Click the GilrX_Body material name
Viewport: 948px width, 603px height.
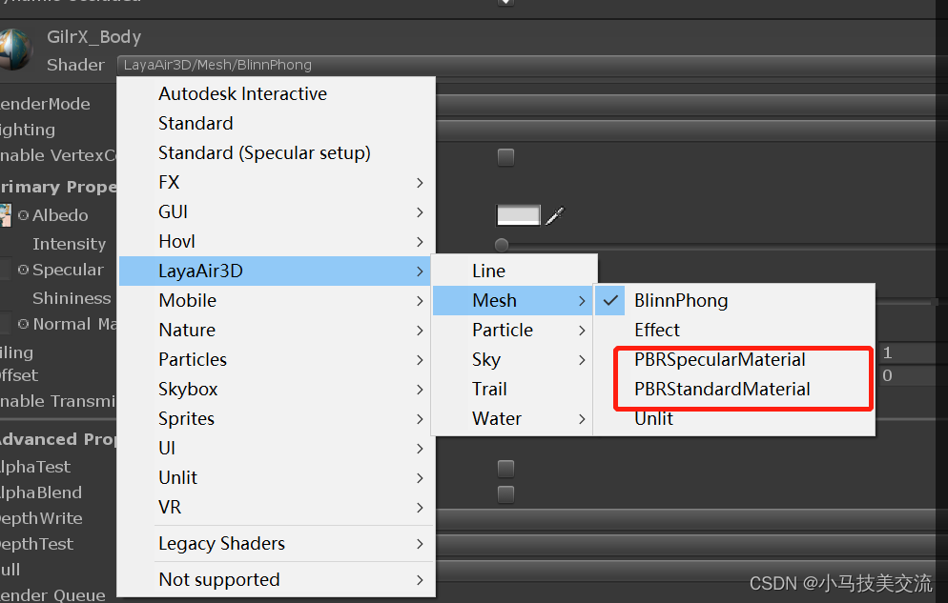(x=93, y=37)
